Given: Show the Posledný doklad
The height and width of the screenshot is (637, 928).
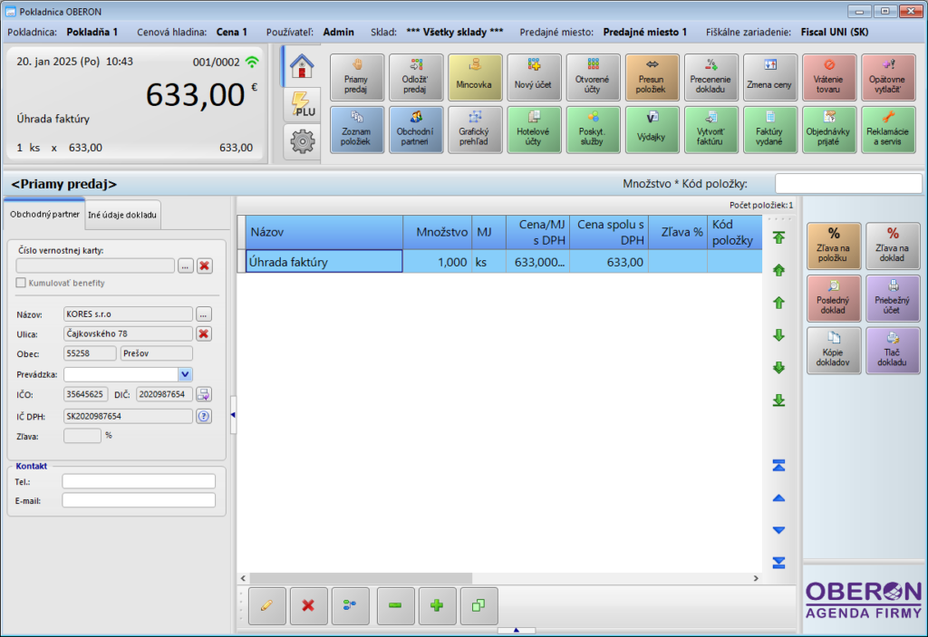Looking at the screenshot, I should (x=834, y=298).
